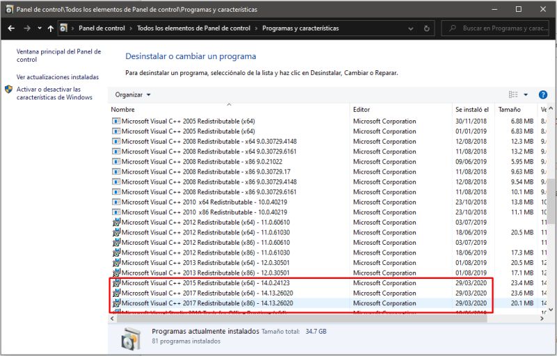Select Visual C++ 2008 x64 9.0.30729.6161 row
557x356 pixels.
328,152
